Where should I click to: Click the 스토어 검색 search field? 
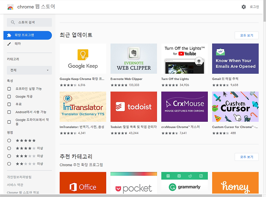click(x=29, y=22)
